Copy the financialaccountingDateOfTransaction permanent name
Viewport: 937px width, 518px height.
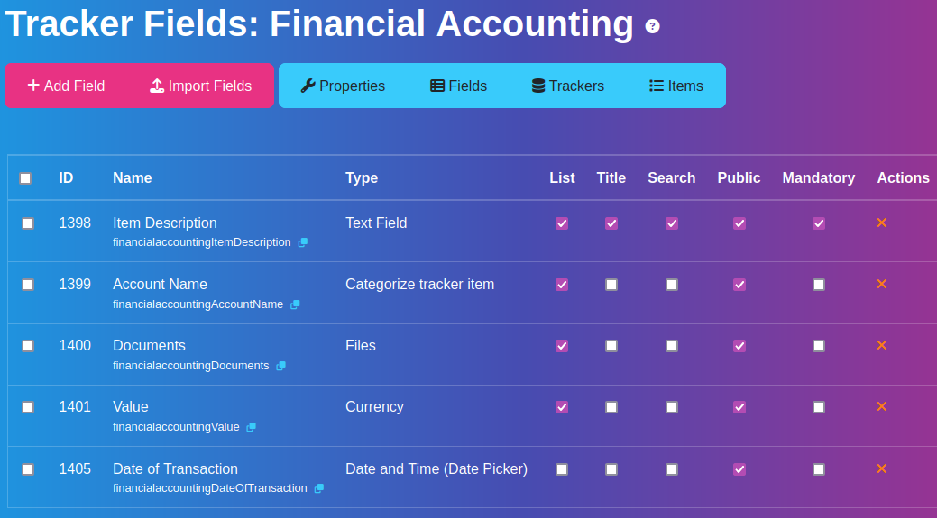pos(319,488)
